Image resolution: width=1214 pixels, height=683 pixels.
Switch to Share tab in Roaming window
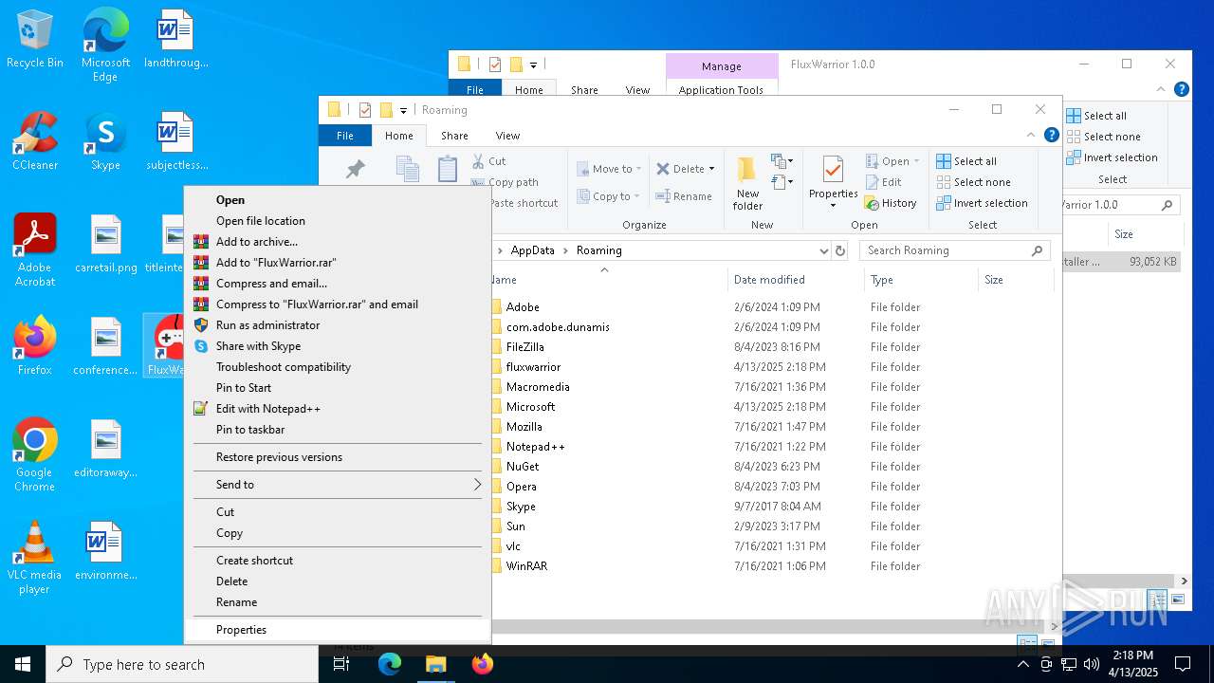pos(454,136)
